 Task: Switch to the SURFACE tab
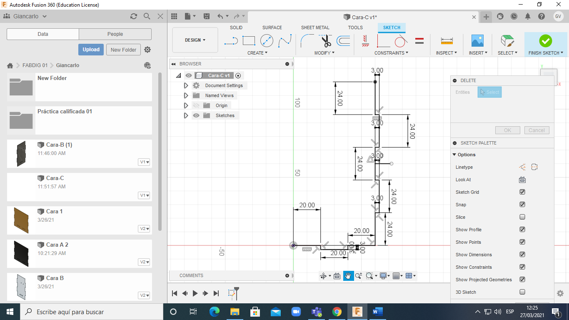[x=272, y=27]
